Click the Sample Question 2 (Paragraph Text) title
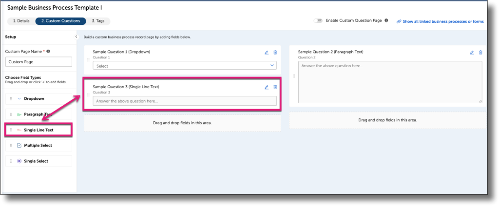 click(x=331, y=52)
